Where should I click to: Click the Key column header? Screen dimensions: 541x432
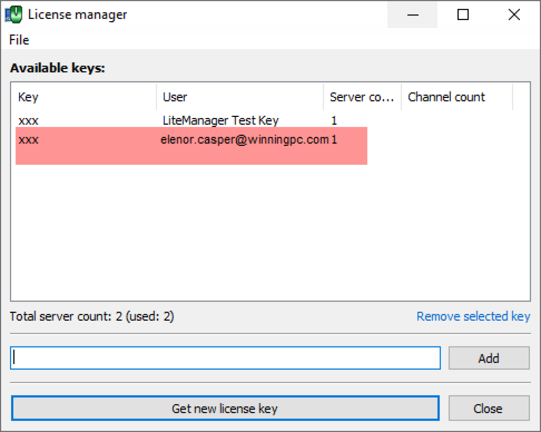(27, 97)
